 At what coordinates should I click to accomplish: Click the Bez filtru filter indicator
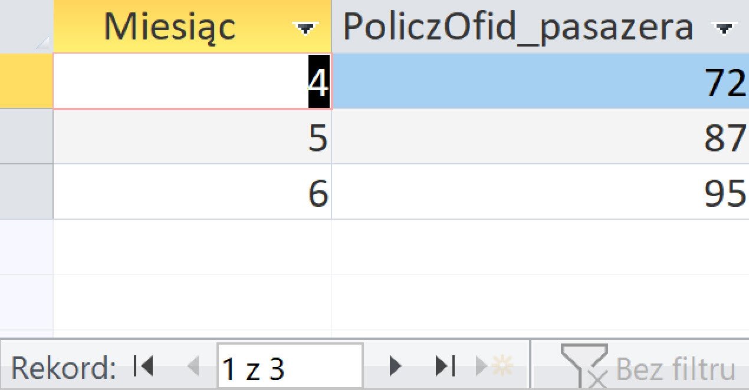point(648,368)
